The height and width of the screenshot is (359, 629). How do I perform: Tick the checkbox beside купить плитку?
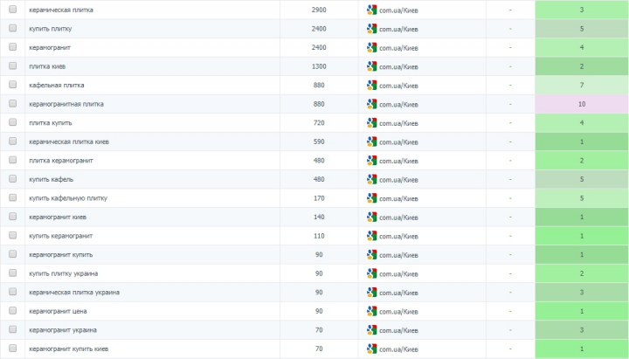tap(13, 28)
